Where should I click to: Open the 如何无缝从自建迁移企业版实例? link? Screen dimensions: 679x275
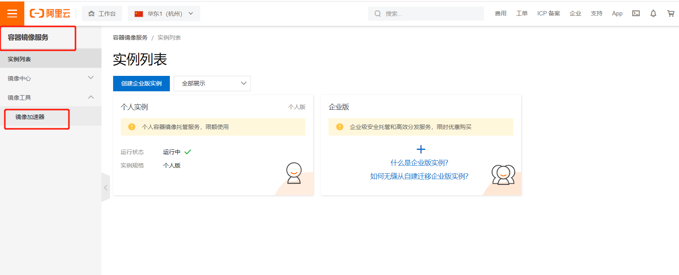[419, 176]
